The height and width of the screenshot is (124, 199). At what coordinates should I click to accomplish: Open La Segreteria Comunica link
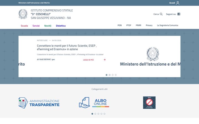pyautogui.click(x=167, y=25)
